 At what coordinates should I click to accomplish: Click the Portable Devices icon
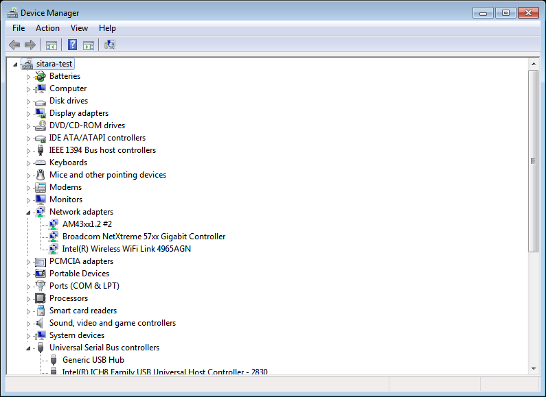pos(41,274)
